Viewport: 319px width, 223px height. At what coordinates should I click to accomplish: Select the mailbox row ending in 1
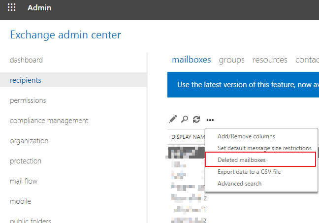[x=189, y=209]
